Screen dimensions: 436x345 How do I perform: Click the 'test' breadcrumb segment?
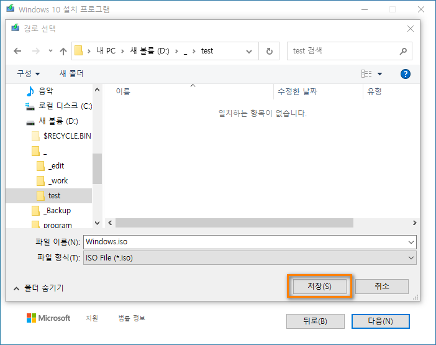[207, 51]
